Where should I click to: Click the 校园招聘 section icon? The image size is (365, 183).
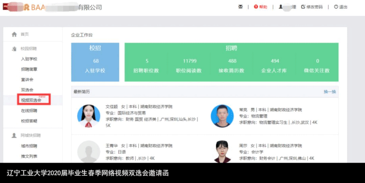click(14, 49)
